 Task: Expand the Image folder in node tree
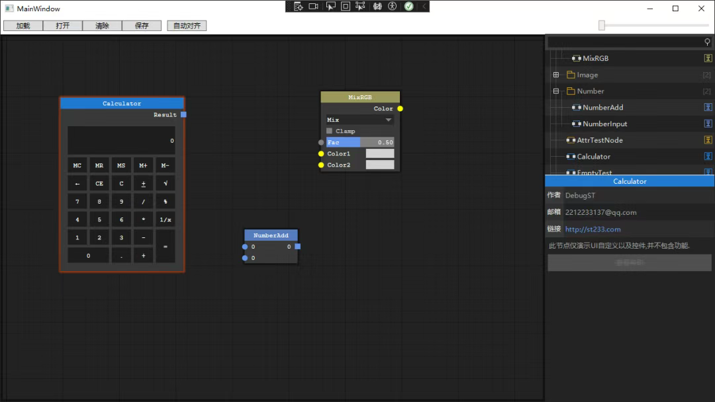556,75
